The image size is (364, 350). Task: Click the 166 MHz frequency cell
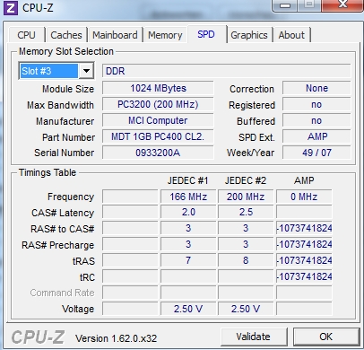[188, 197]
